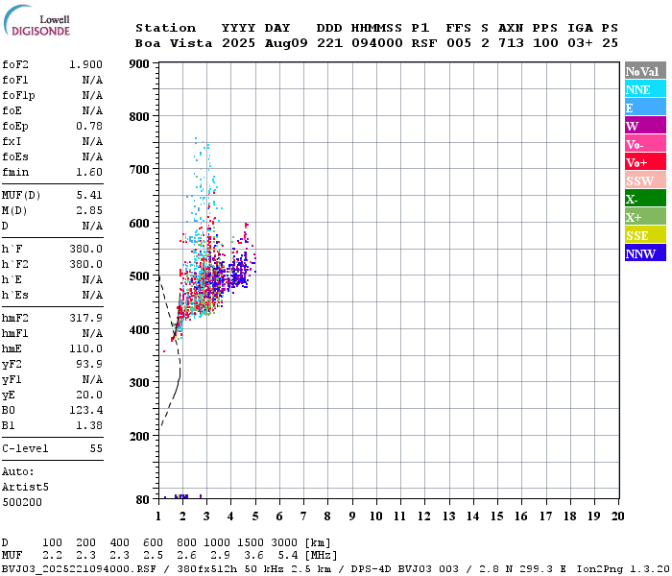Viewport: 672px width, 576px height.
Task: Click the 500200 version text
Action: pyautogui.click(x=22, y=503)
